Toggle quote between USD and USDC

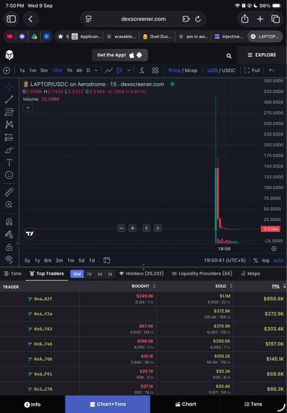(221, 70)
